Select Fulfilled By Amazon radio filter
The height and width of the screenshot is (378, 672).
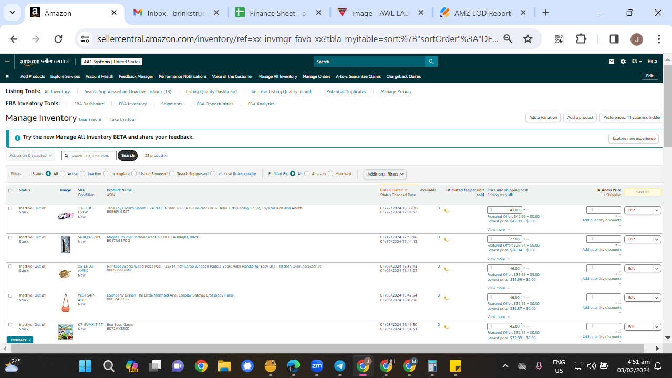(307, 173)
